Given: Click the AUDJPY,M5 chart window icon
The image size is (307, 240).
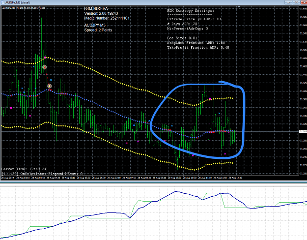Looking at the screenshot, I should pos(2,2).
